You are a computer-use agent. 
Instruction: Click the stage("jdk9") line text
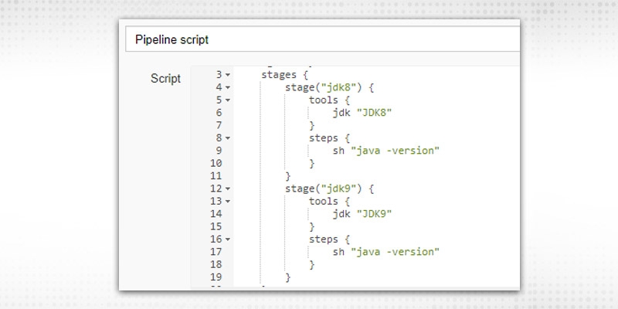(x=330, y=188)
